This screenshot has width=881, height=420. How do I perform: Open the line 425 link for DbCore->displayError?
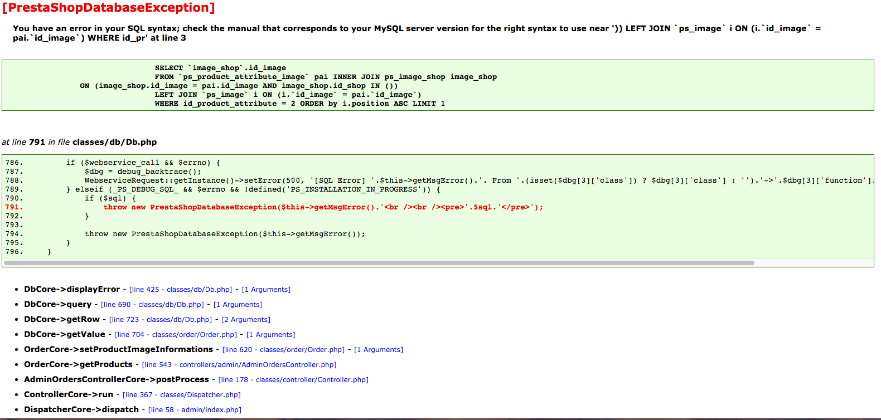181,290
